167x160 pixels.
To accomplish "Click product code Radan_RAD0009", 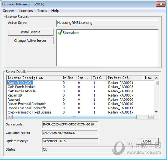I will [x=121, y=100].
